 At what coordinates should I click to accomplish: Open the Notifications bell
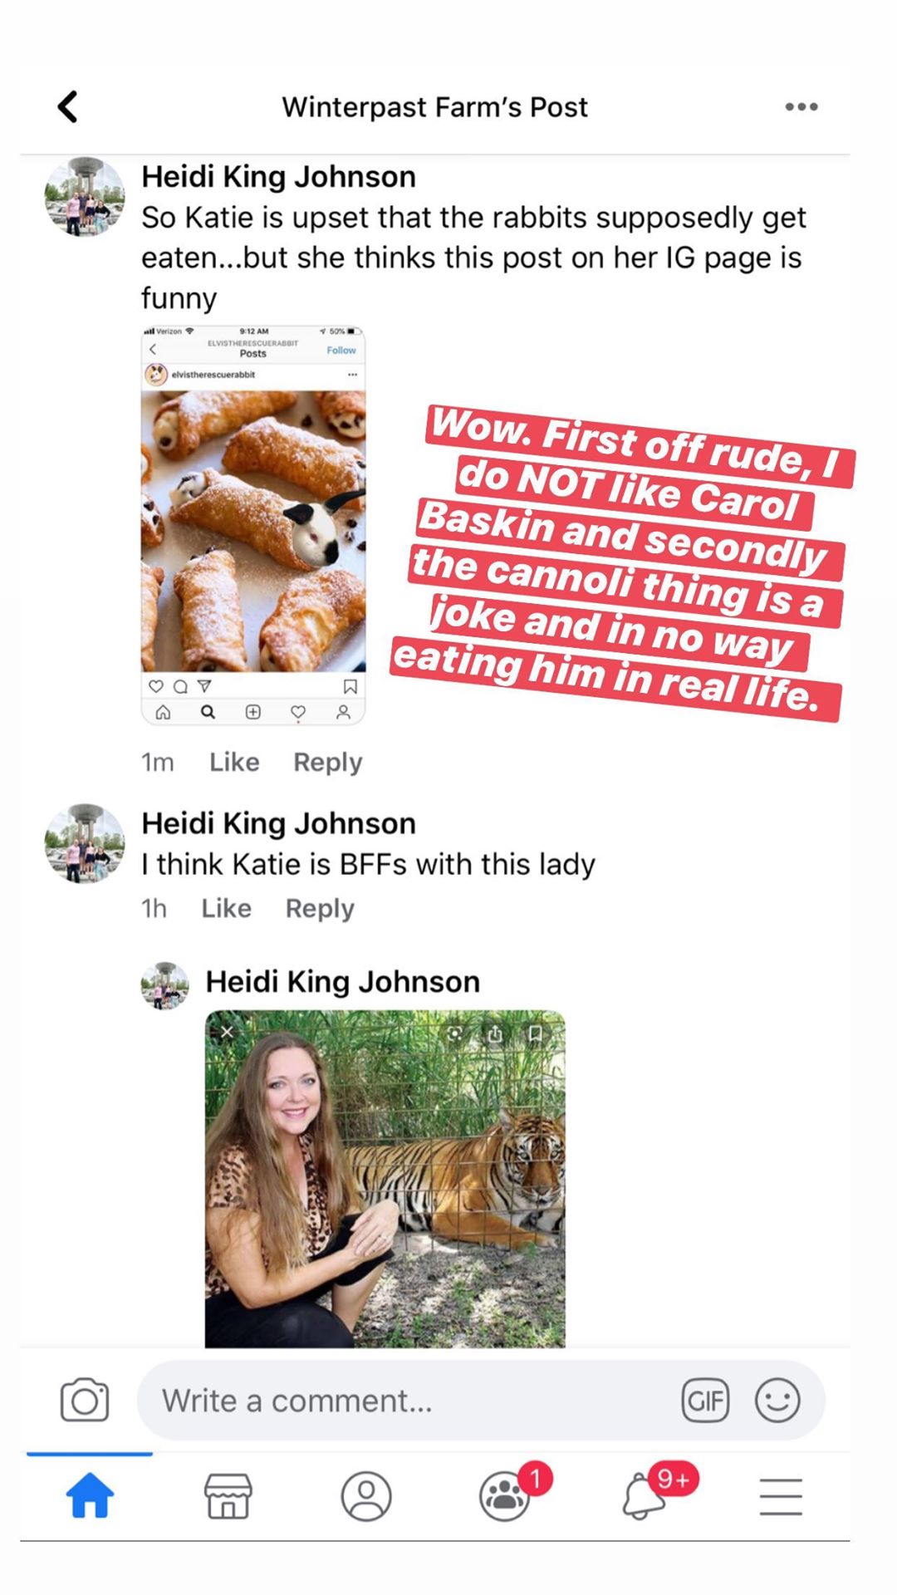[x=645, y=1495]
